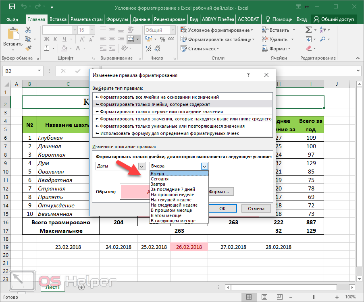Click the Find and Select magnifier icon

(322, 39)
